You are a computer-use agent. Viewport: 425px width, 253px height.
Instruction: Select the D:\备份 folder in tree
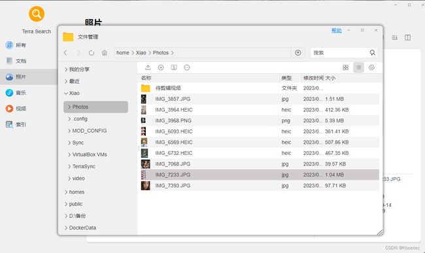point(77,216)
